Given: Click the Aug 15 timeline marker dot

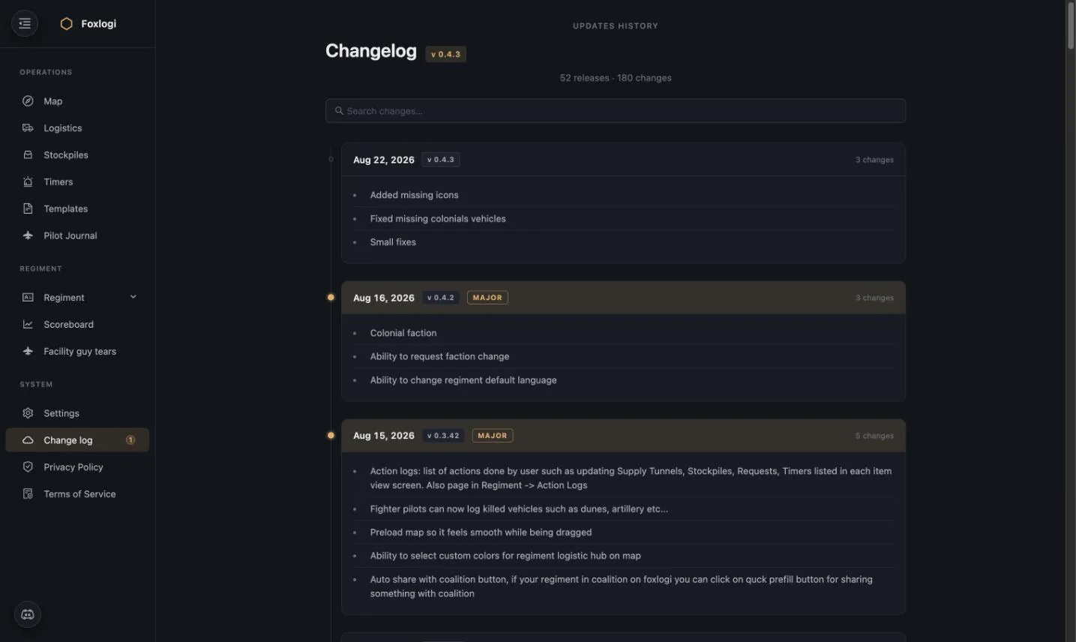Looking at the screenshot, I should click(x=331, y=435).
